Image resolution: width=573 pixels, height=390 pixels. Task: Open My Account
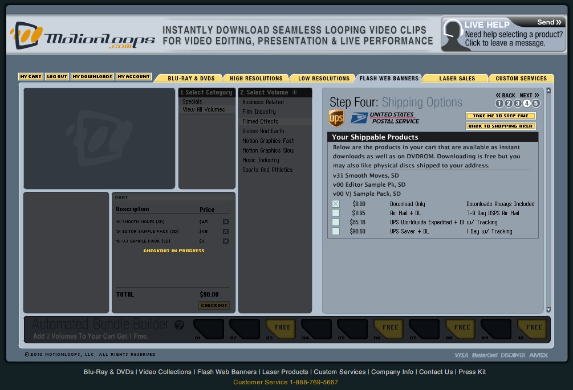[134, 77]
